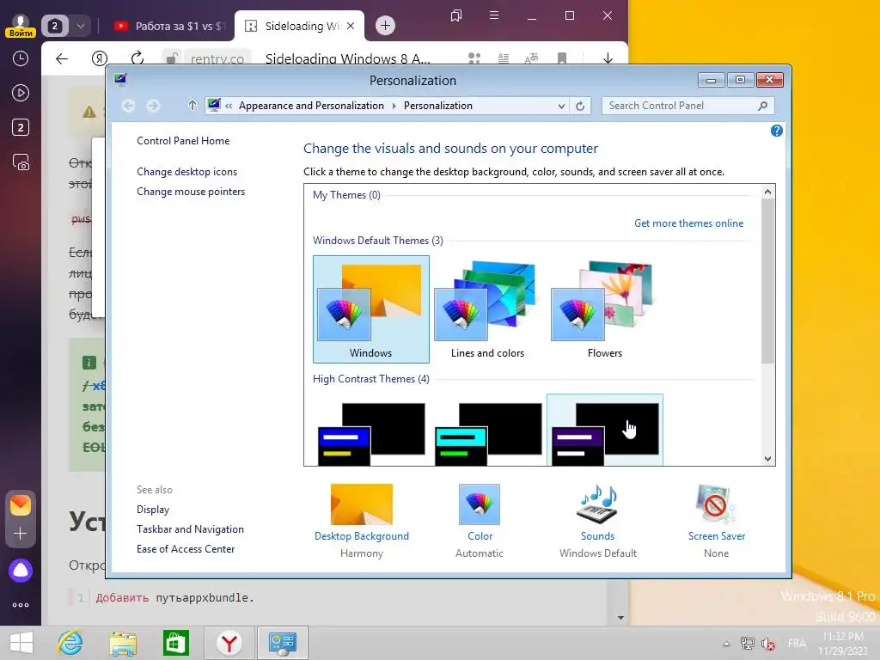The height and width of the screenshot is (660, 880).
Task: Open Ease of Access Center link
Action: 186,549
